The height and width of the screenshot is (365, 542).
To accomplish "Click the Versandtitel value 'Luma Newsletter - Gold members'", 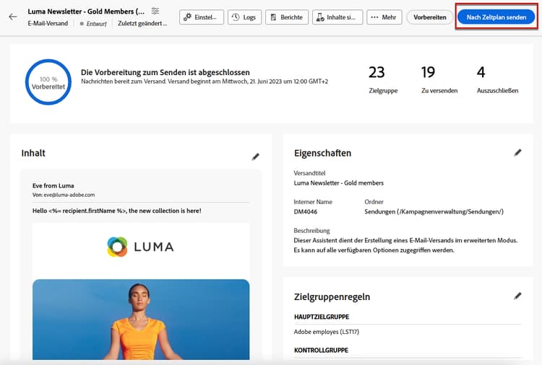I will [x=339, y=182].
